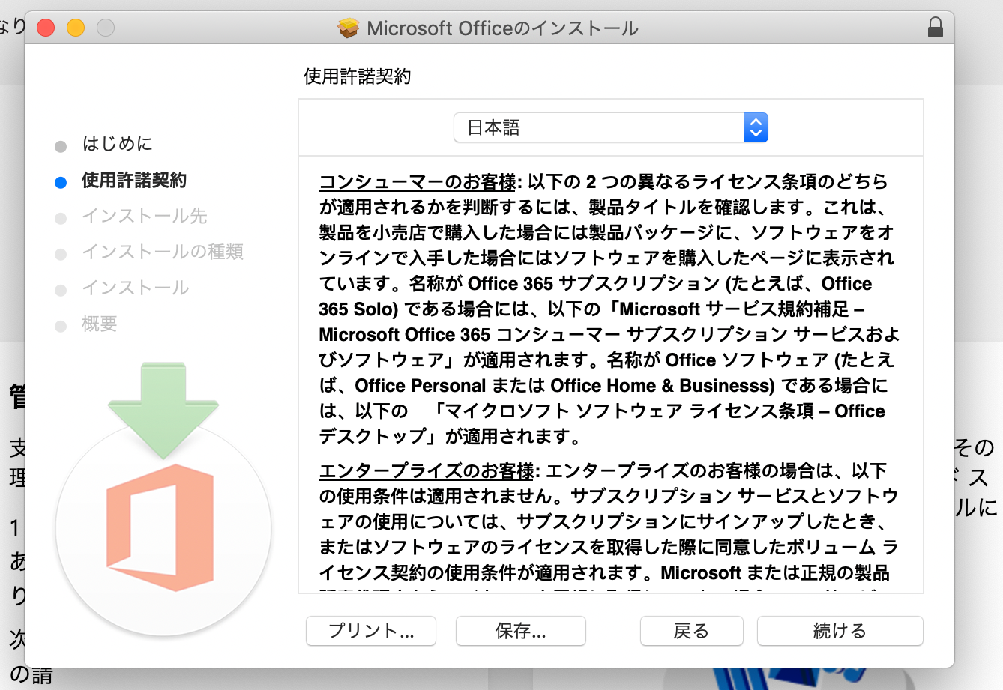Click the 使用許諾契約 heading above license pane
This screenshot has width=1003, height=690.
click(x=358, y=76)
